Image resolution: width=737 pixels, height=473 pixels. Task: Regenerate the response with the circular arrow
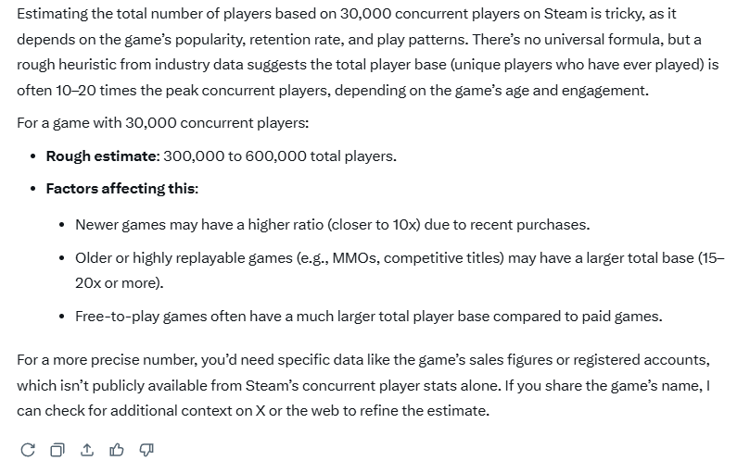[28, 450]
